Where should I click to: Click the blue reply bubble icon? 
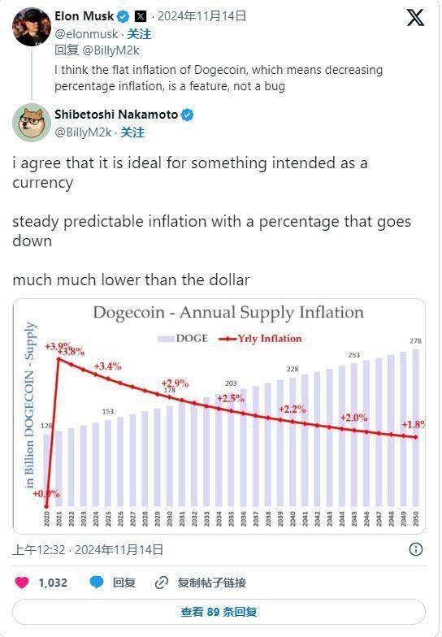point(96,582)
